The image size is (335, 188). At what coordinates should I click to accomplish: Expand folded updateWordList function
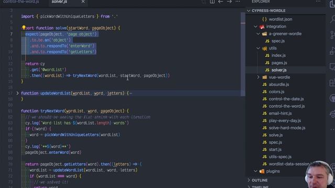point(17,93)
